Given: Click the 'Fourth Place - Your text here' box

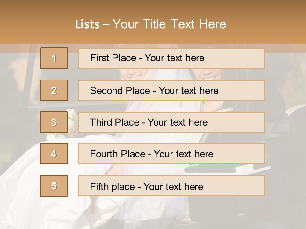Looking at the screenshot, I should (171, 154).
